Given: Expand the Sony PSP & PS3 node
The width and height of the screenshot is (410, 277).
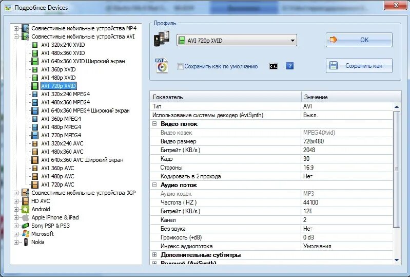Looking at the screenshot, I should (16, 226).
